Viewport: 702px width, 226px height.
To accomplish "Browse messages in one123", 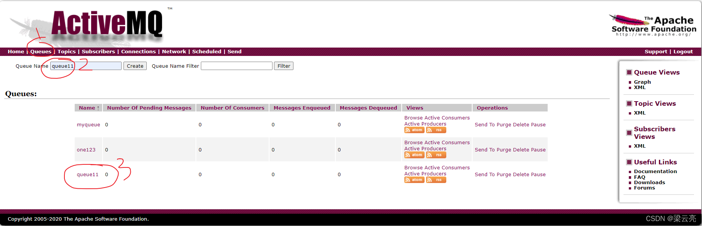I will pyautogui.click(x=414, y=142).
